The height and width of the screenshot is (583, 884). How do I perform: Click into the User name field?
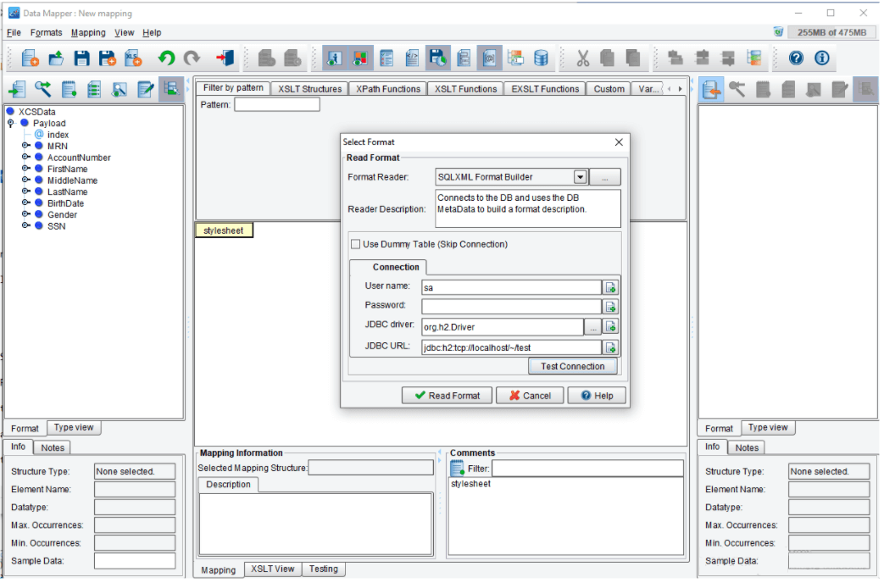[512, 288]
